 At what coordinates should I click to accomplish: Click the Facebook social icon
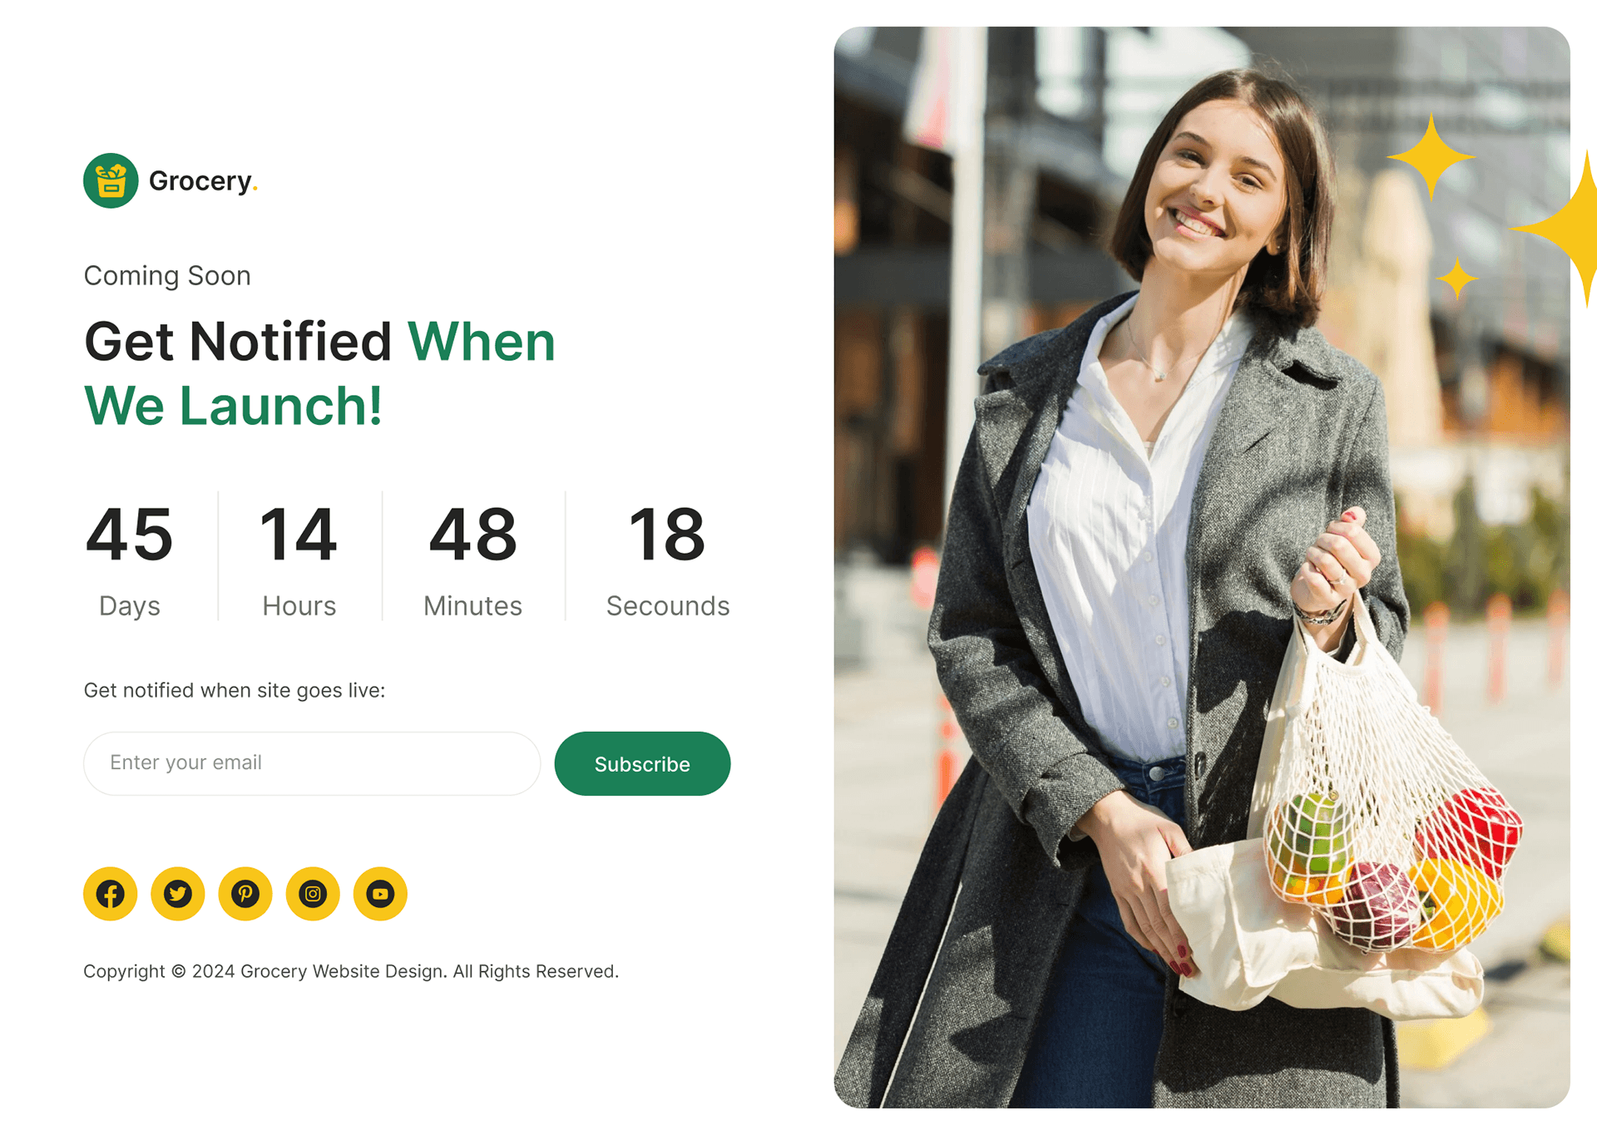point(110,894)
